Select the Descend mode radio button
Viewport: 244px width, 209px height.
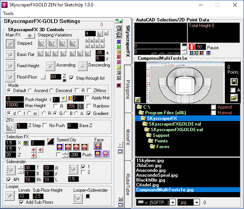52,91
